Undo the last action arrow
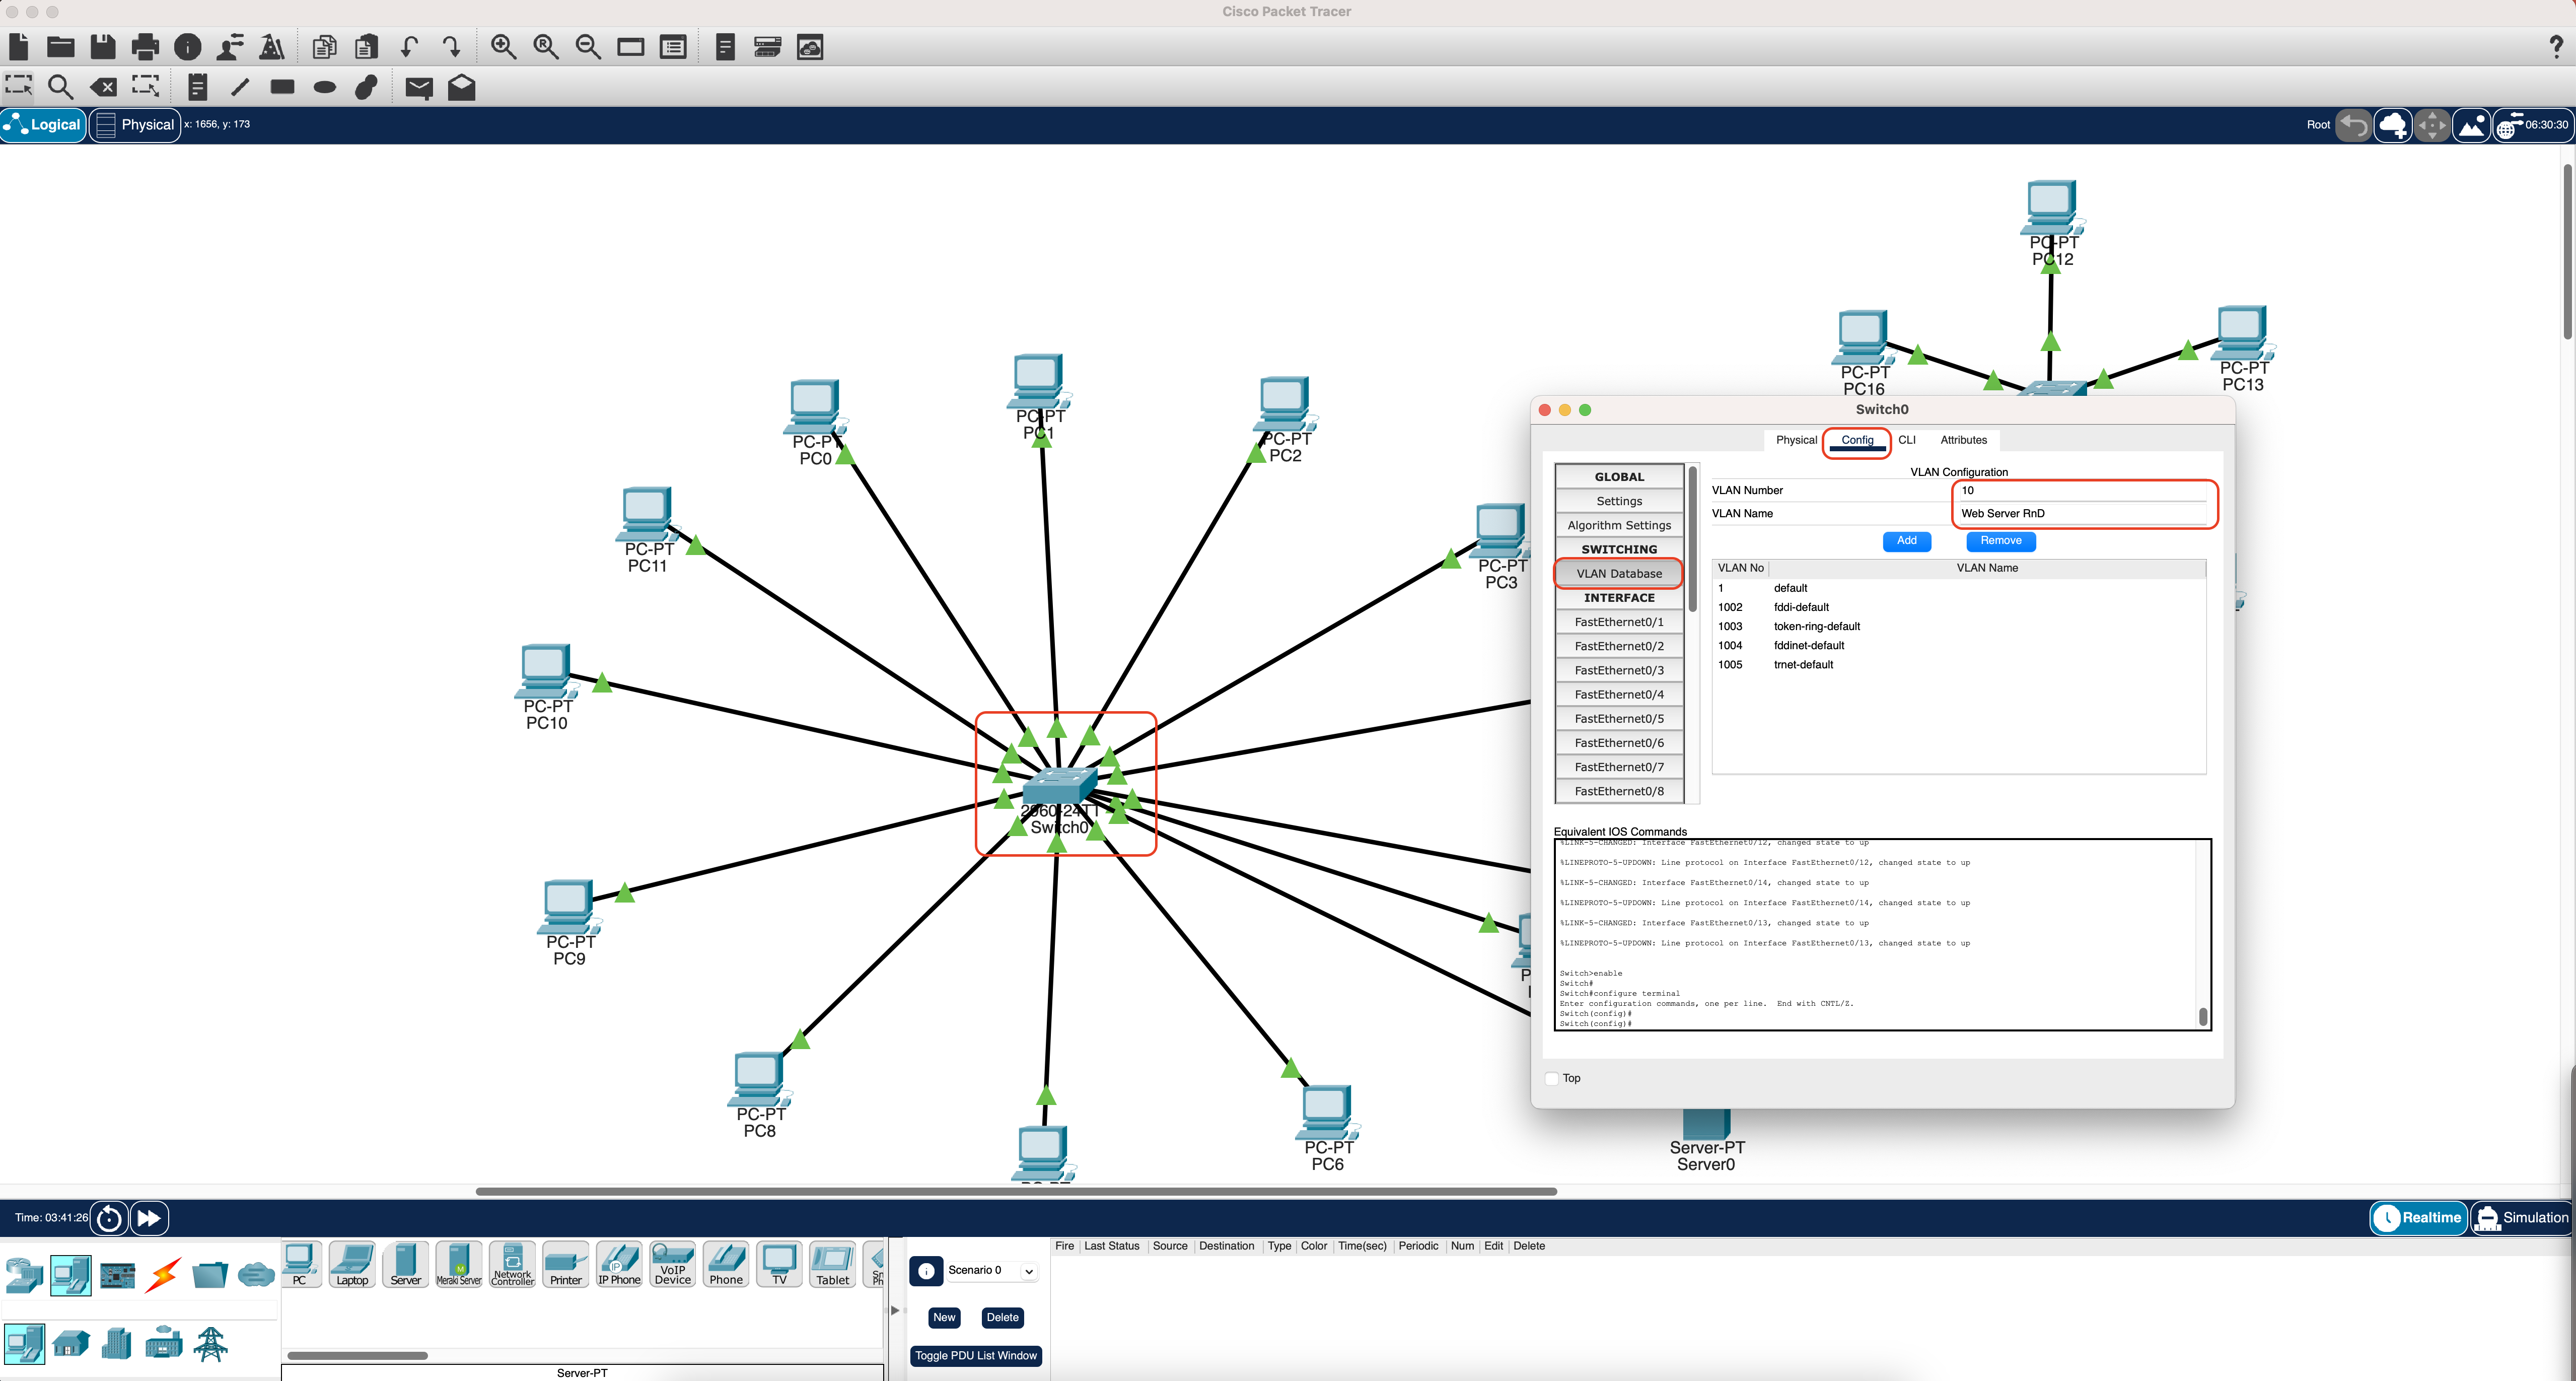This screenshot has height=1381, width=2576. point(409,47)
